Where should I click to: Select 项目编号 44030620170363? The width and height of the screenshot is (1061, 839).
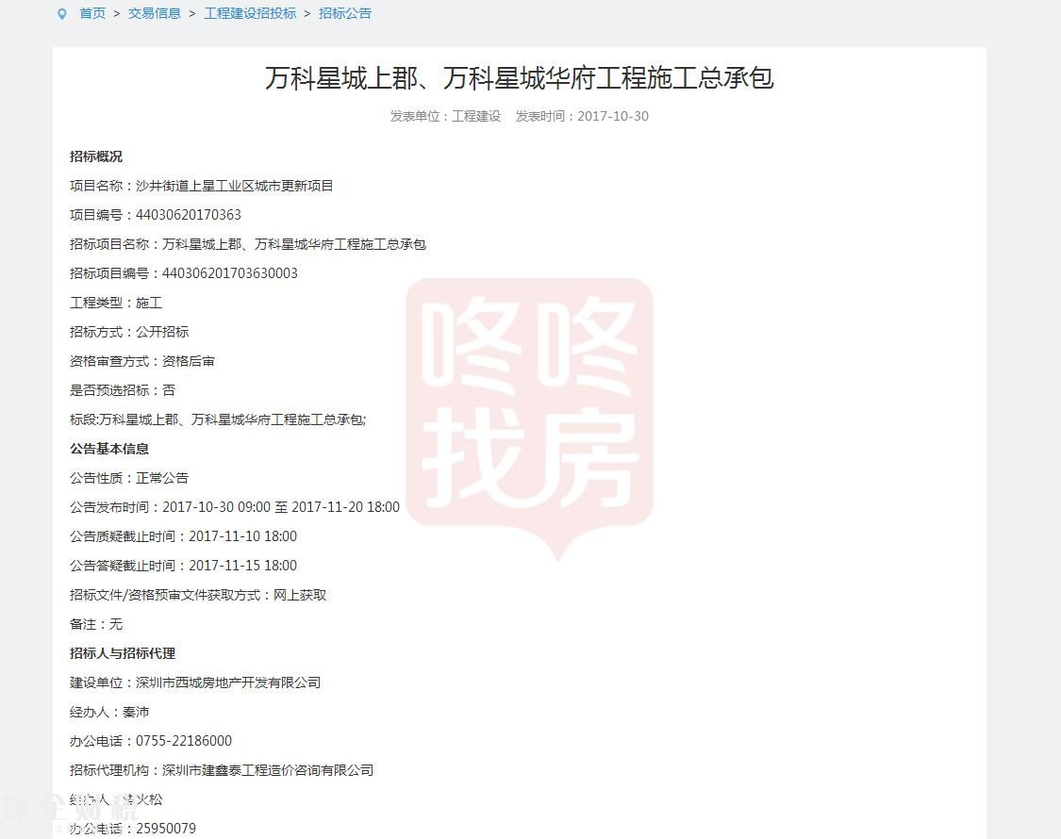click(x=156, y=215)
